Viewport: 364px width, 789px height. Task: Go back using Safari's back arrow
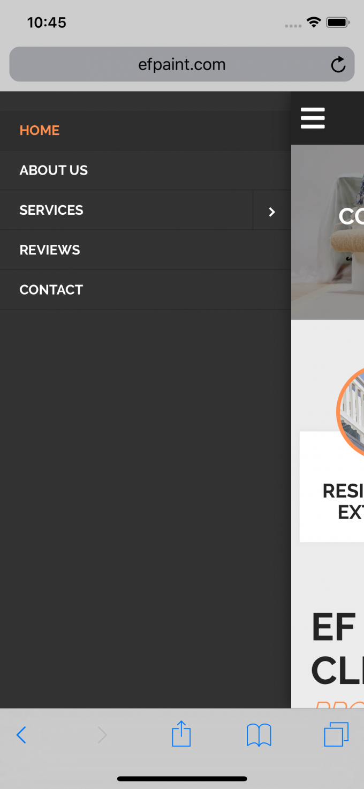(21, 735)
